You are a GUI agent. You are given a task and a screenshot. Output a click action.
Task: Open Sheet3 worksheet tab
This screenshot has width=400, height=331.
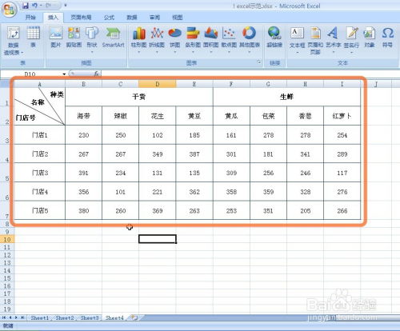(x=90, y=317)
